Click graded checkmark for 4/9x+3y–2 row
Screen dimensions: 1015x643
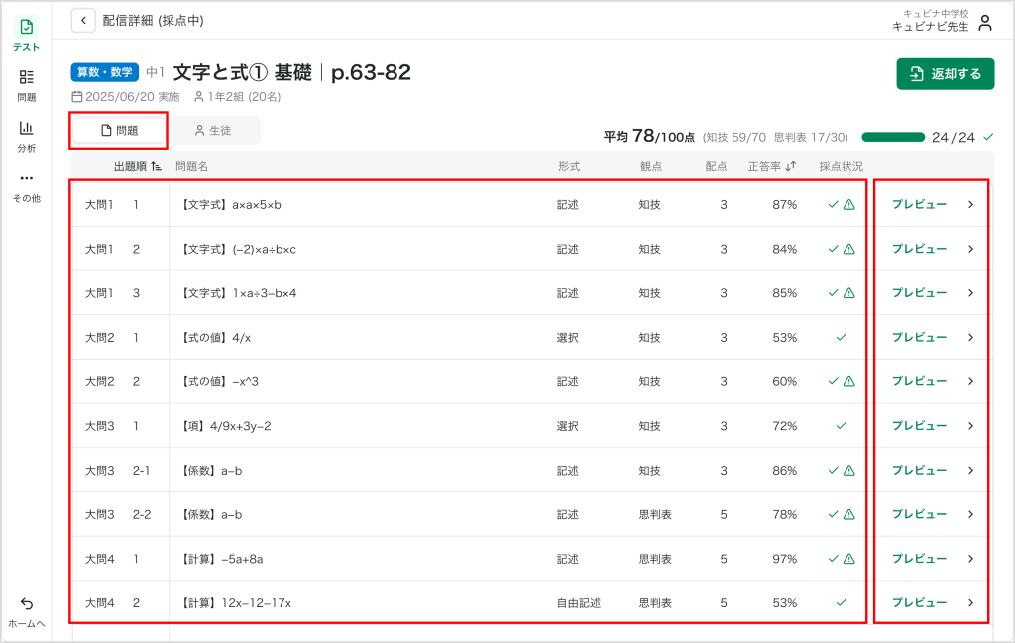841,426
